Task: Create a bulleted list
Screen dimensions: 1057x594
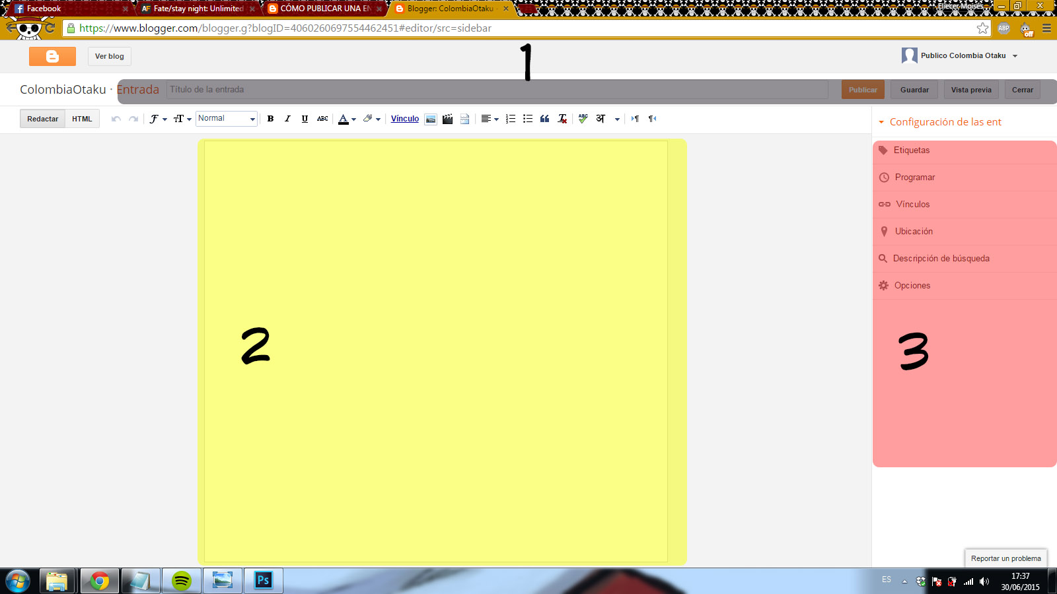Action: (x=528, y=119)
